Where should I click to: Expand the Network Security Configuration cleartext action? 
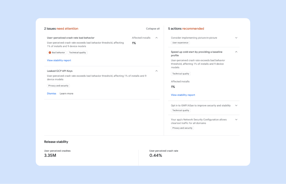236,120
